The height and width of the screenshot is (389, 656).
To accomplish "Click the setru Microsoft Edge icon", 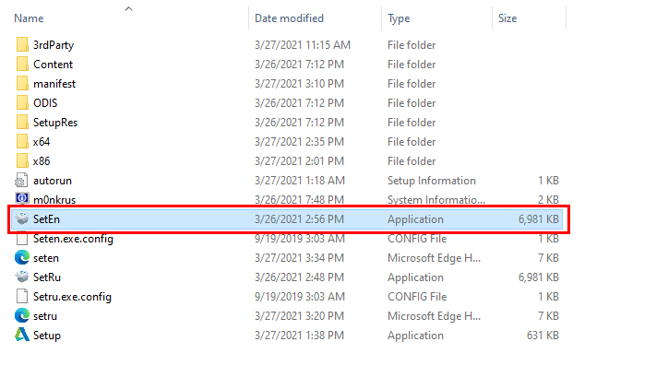I will pos(23,316).
